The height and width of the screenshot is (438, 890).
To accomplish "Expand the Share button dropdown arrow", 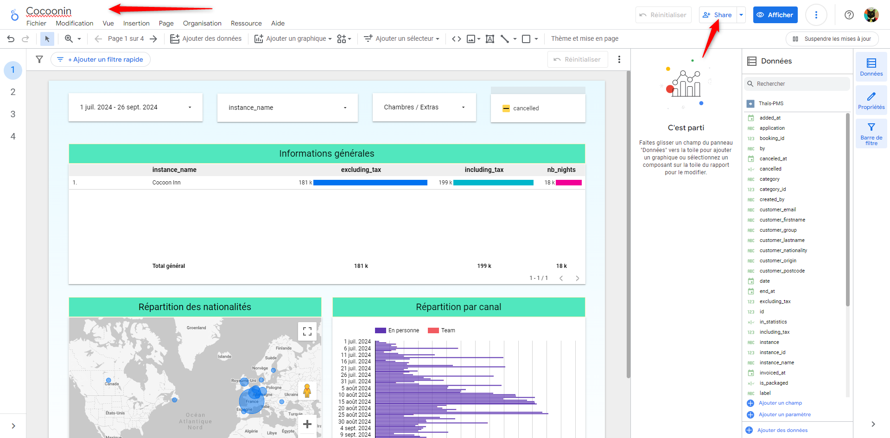I will (x=741, y=15).
